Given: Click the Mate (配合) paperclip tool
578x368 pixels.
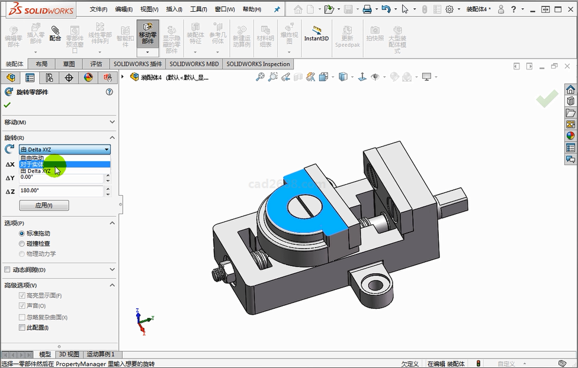Looking at the screenshot, I should (55, 32).
